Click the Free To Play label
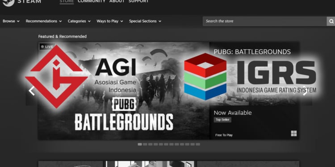Image resolution: width=335 pixels, height=167 pixels. click(224, 135)
